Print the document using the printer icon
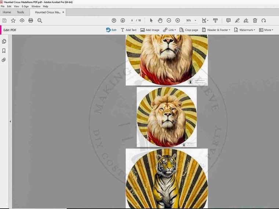 click(x=31, y=21)
